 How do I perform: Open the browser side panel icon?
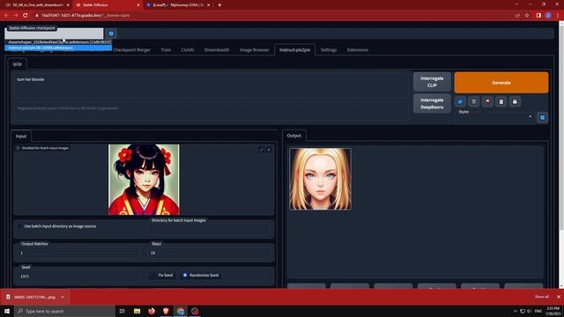pyautogui.click(x=538, y=16)
